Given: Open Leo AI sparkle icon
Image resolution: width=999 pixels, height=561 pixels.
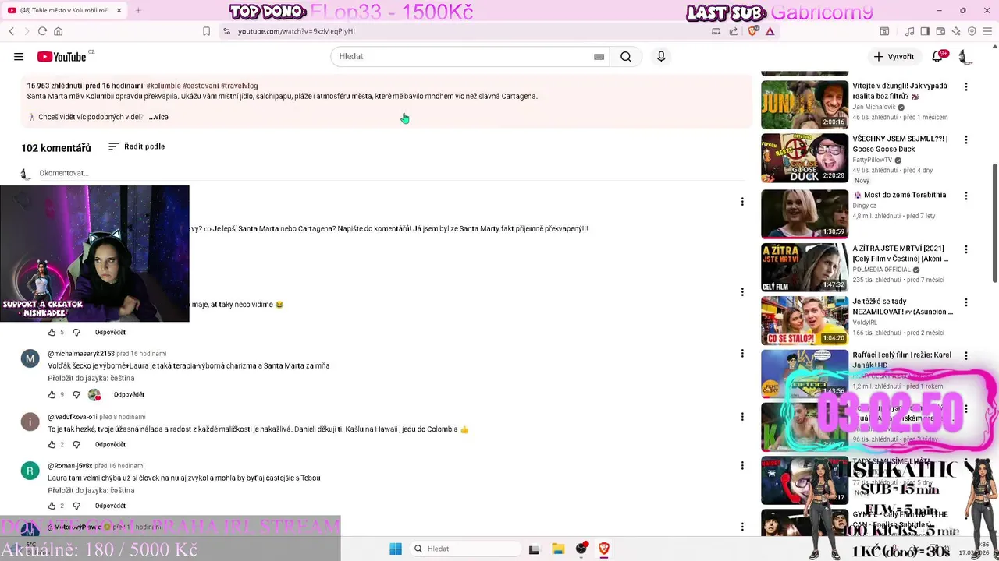Looking at the screenshot, I should (956, 31).
